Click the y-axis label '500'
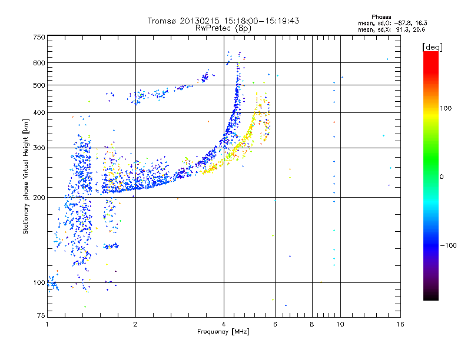 39,85
